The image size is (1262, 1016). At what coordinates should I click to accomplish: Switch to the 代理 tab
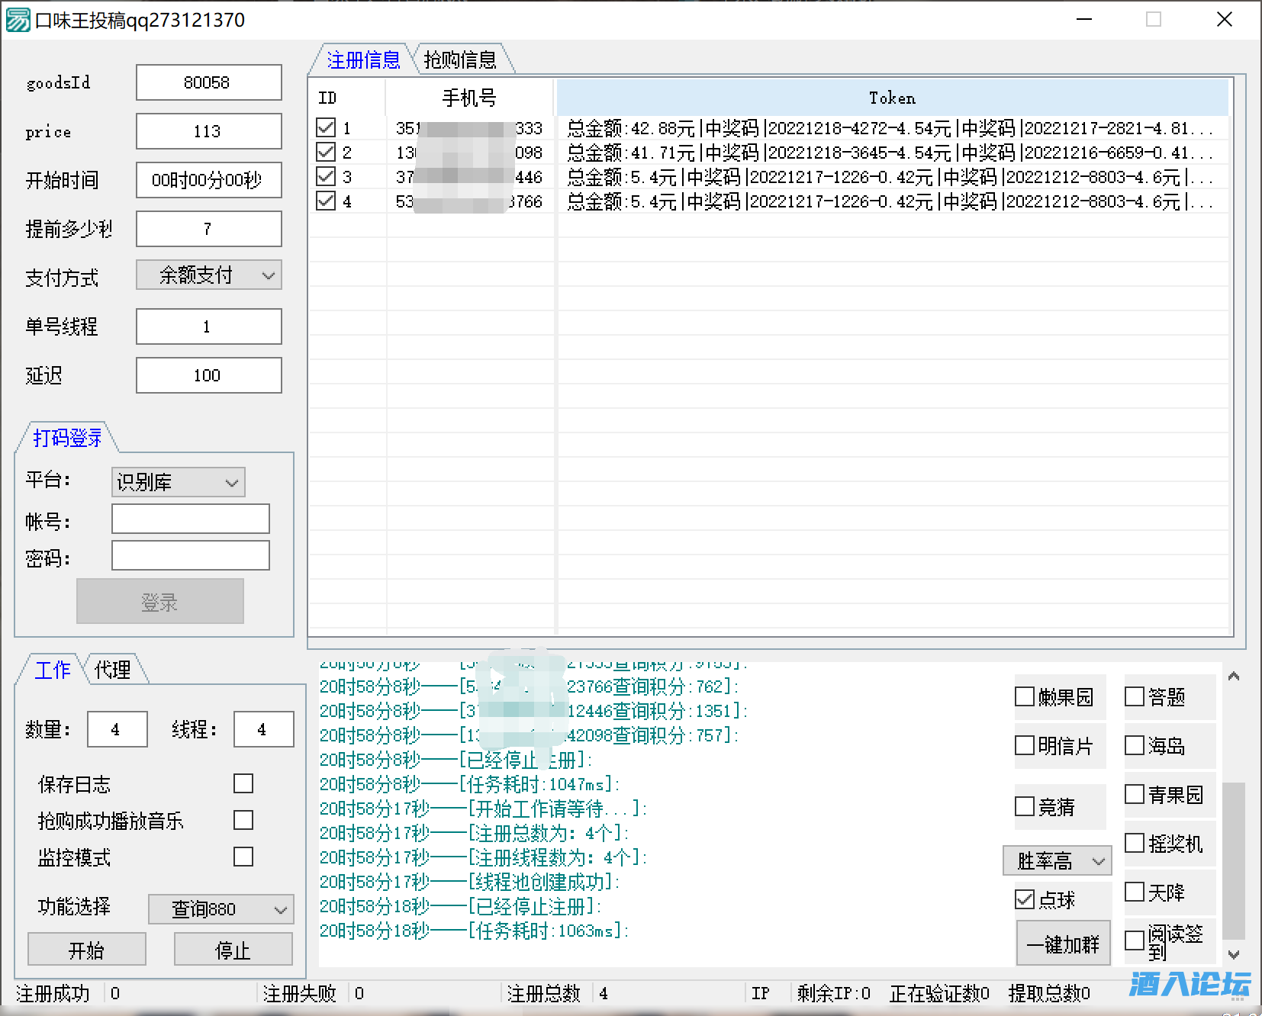coord(112,670)
